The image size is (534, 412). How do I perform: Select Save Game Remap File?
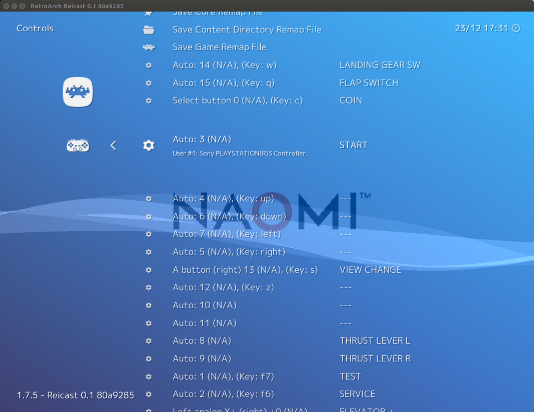point(220,47)
